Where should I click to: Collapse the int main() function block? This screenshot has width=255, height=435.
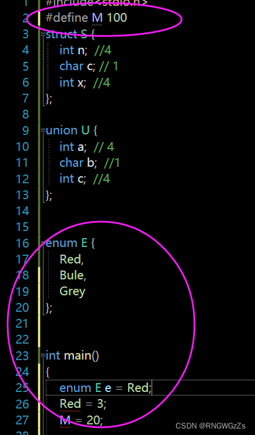point(43,355)
